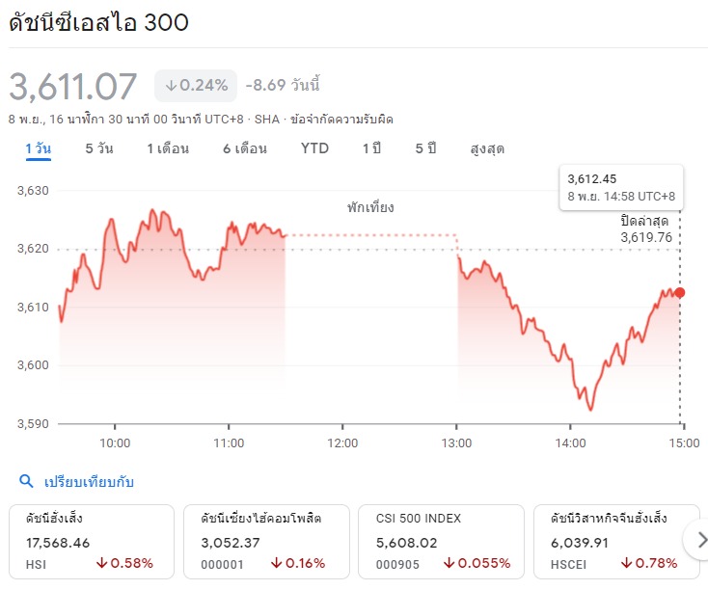Select the YTD range tab
The width and height of the screenshot is (708, 590).
(x=314, y=148)
